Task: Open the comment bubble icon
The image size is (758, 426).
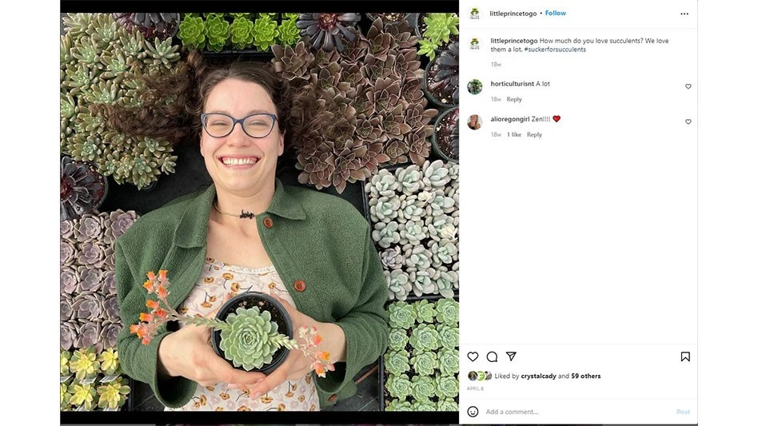Action: tap(492, 356)
